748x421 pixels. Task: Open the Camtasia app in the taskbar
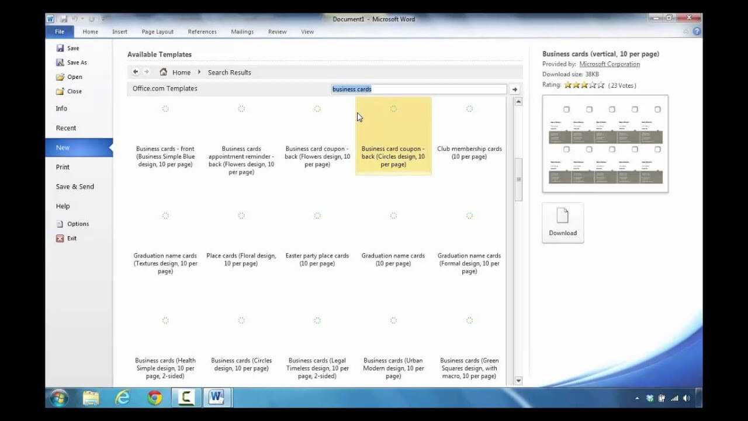(x=186, y=398)
